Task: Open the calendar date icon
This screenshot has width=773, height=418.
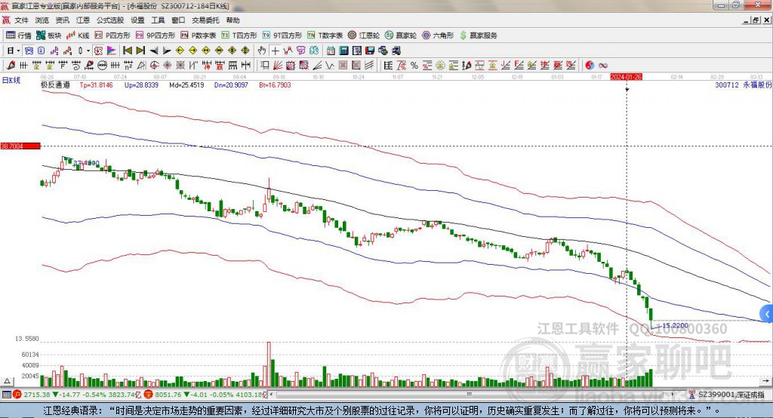Action: point(331,51)
